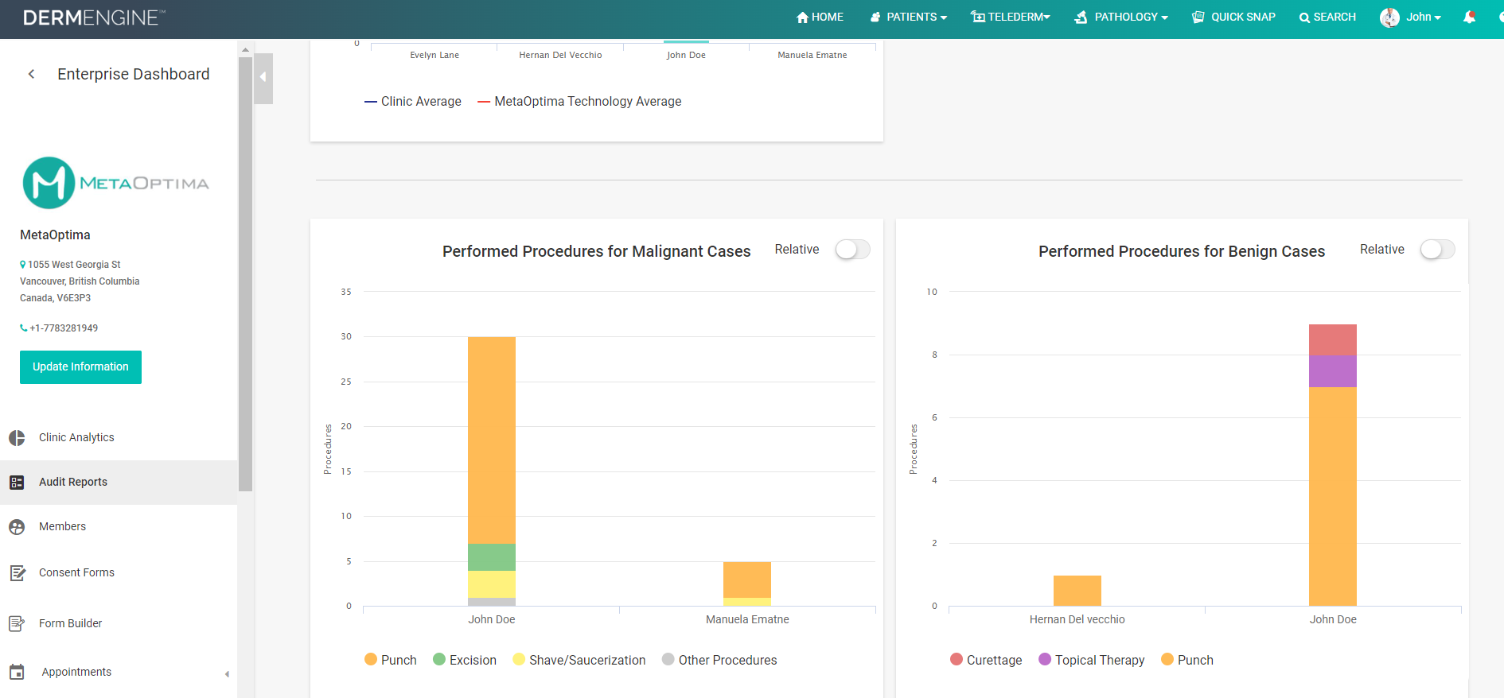Expand the Appointments submenu arrow

click(x=227, y=674)
